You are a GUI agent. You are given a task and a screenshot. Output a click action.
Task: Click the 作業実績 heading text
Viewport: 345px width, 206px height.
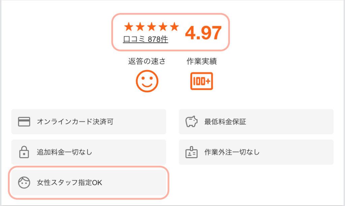(x=201, y=61)
